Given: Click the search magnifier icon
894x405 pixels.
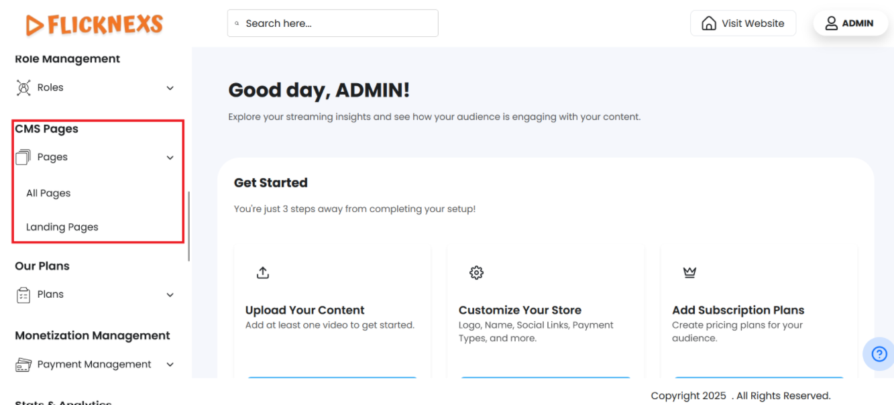Looking at the screenshot, I should point(237,23).
